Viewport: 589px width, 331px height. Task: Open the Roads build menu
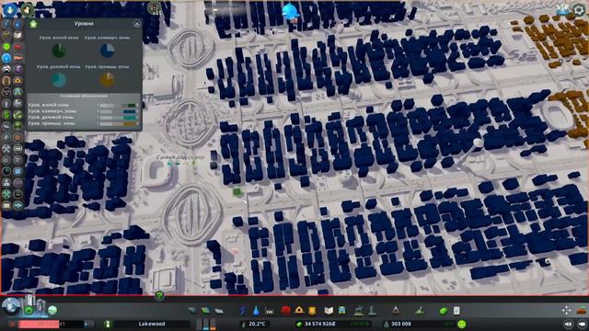click(x=192, y=311)
